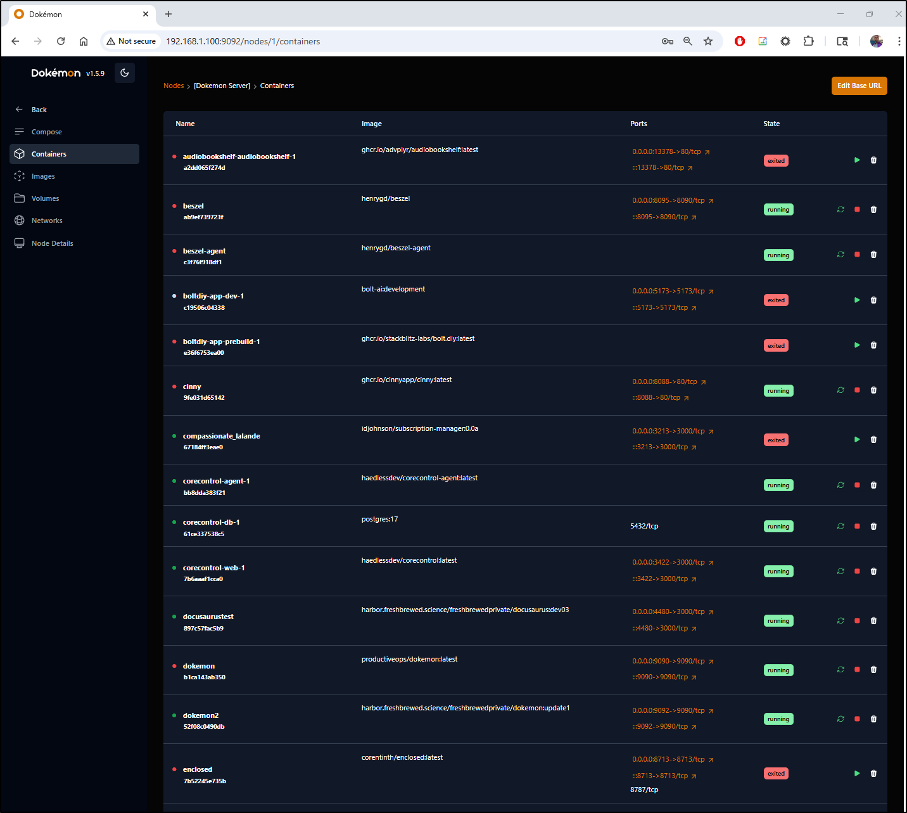Open dokemon2 port 0.0.0.0:9092->9090/tcp link

(673, 711)
